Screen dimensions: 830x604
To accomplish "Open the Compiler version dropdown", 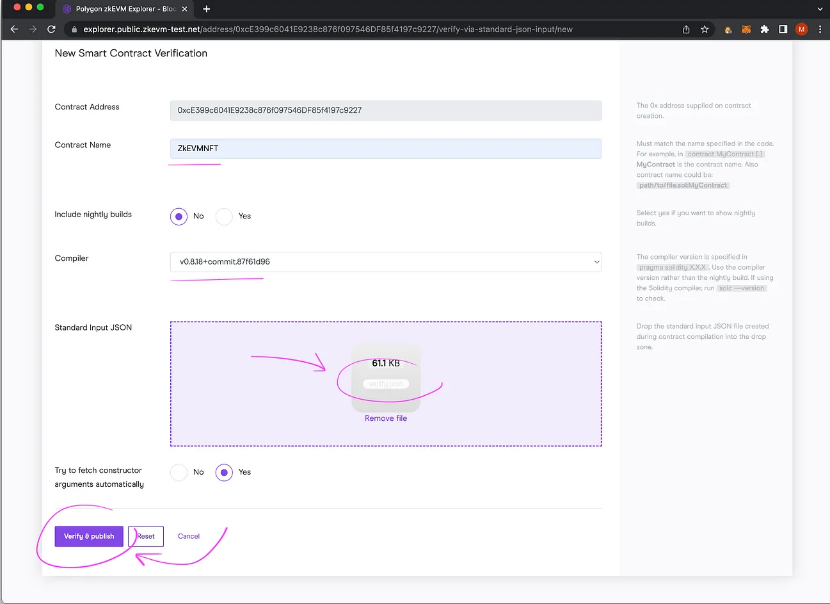I will (x=385, y=262).
